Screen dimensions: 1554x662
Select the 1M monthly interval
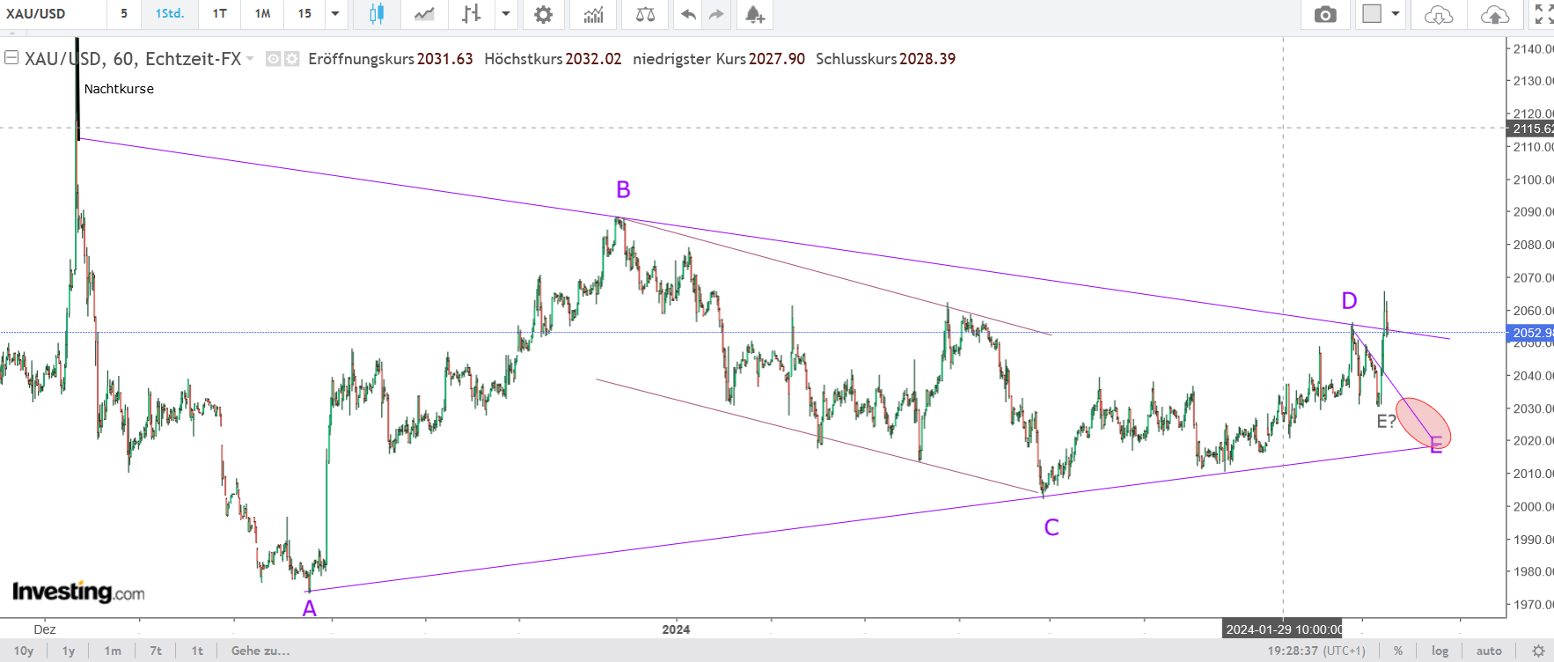(262, 14)
